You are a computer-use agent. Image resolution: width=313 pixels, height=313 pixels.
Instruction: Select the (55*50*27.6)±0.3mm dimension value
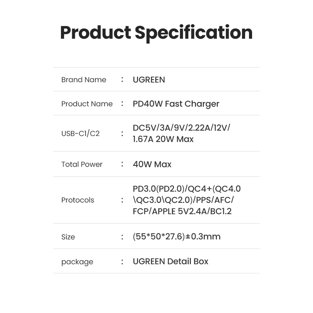177,237
